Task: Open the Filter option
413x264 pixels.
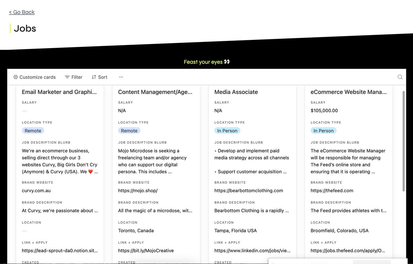Action: [74, 77]
